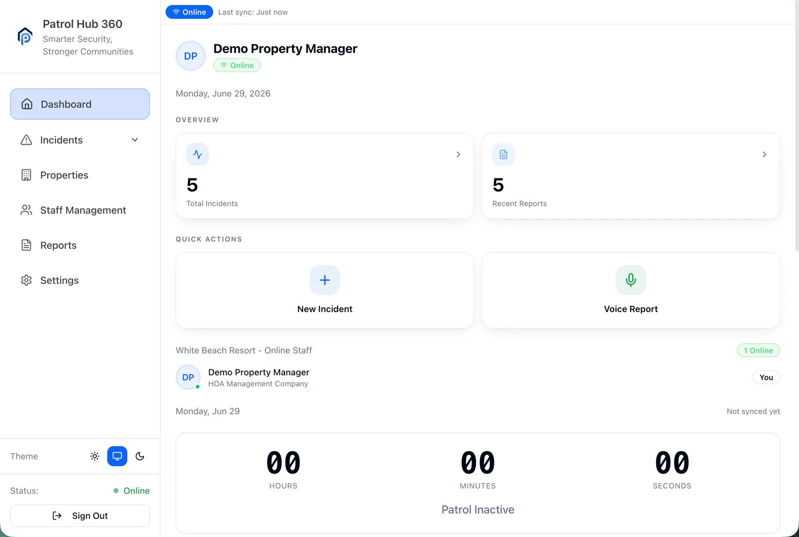Image resolution: width=799 pixels, height=537 pixels.
Task: Open Reports menu item
Action: tap(80, 245)
